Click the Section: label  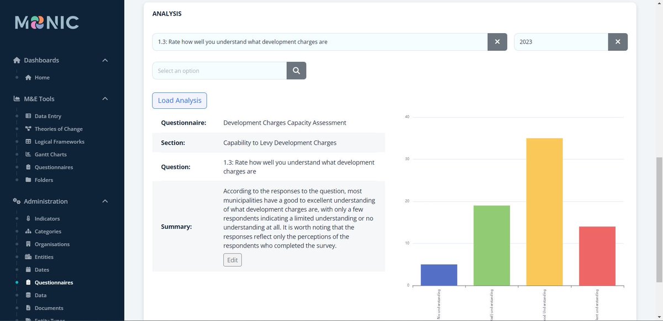[173, 143]
